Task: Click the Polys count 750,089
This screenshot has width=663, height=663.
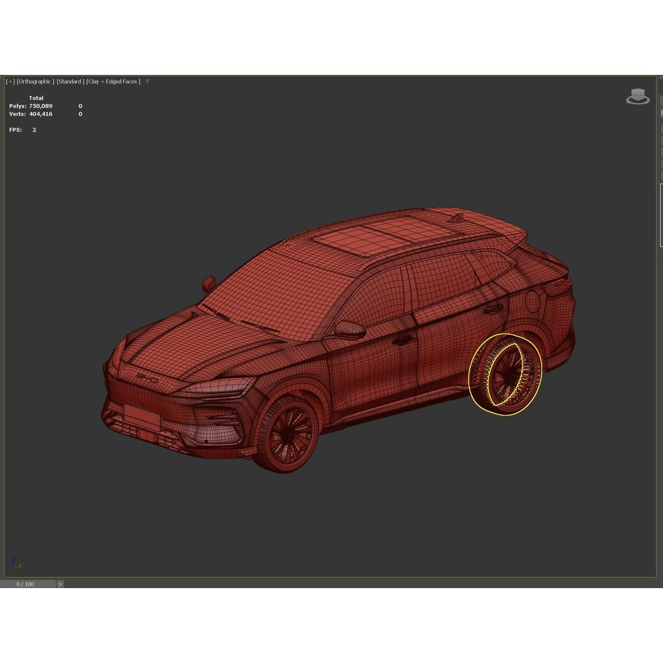Action: click(x=41, y=106)
